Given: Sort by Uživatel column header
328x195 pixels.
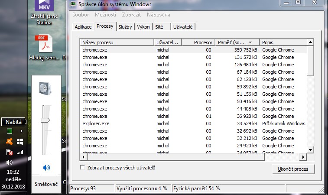Looking at the screenshot, I should tap(168, 42).
